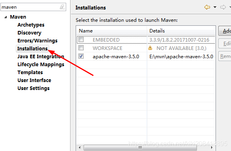Open the Archetypes preferences page
This screenshot has width=231, height=151.
[31, 25]
